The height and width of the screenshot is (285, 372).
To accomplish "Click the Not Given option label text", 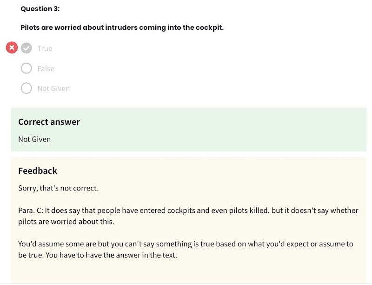I will 53,88.
